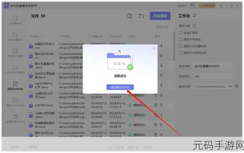Screen dimensions: 244x153
Task: Select 提取文件夹名称 in the left sidebar
Action: tap(15, 102)
